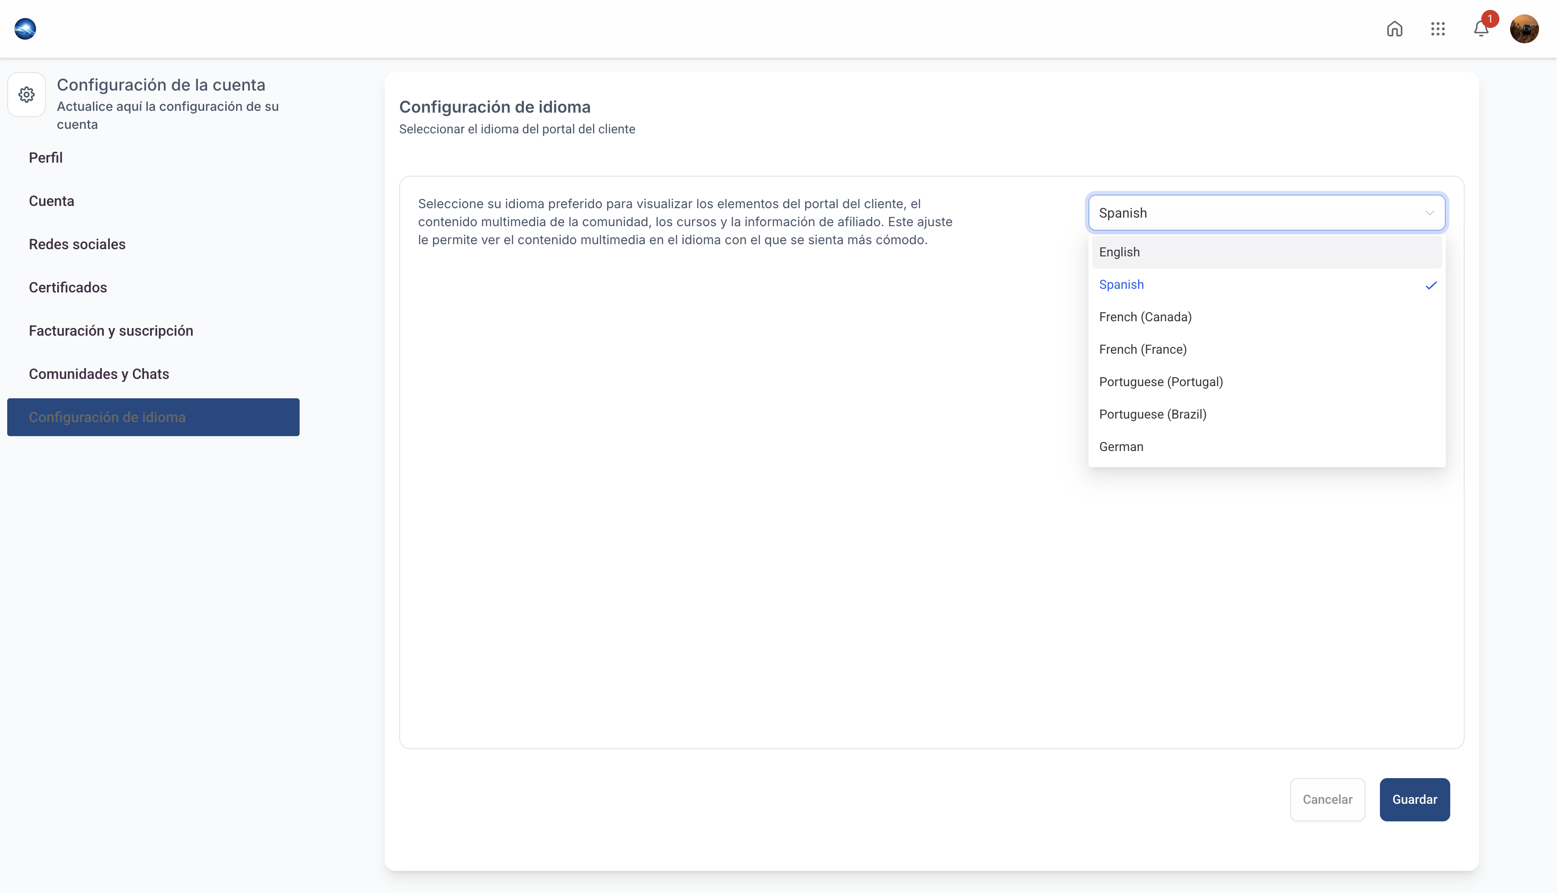Open the apps grid menu
The height and width of the screenshot is (893, 1557).
point(1438,29)
